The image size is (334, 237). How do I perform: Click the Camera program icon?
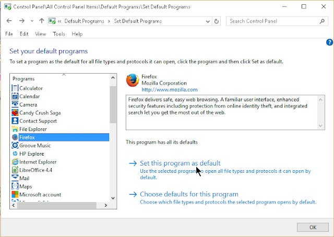click(x=15, y=104)
